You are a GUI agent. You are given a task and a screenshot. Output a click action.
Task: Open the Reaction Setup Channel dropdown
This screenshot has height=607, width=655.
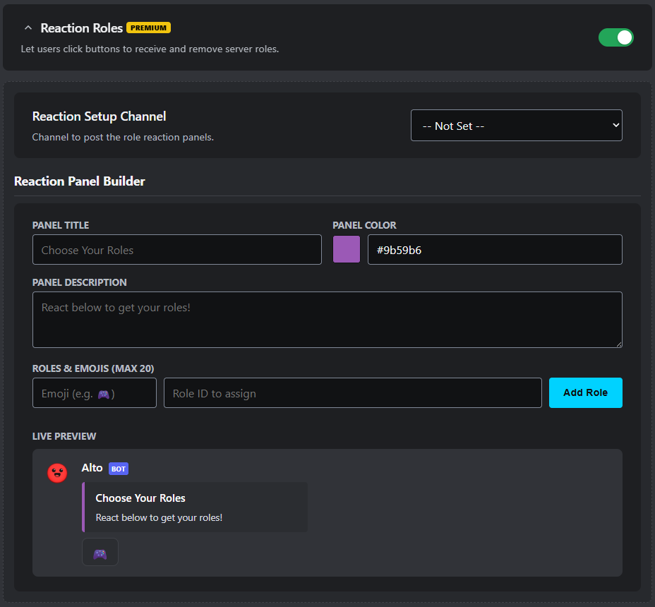pyautogui.click(x=517, y=126)
